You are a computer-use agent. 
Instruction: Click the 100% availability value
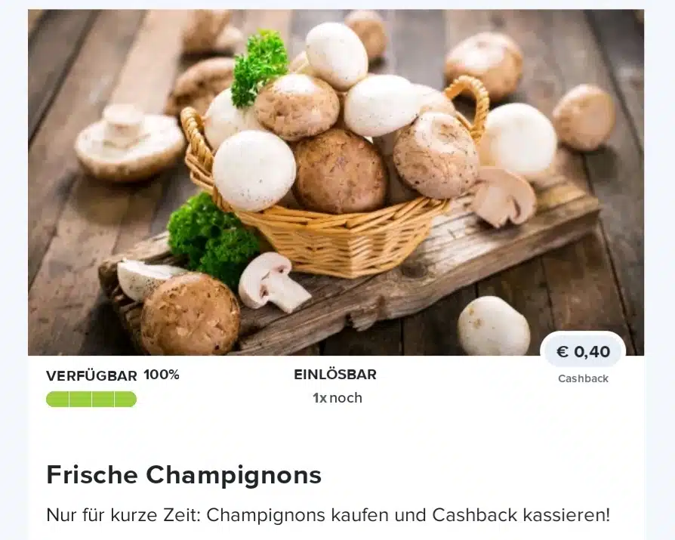coord(162,375)
